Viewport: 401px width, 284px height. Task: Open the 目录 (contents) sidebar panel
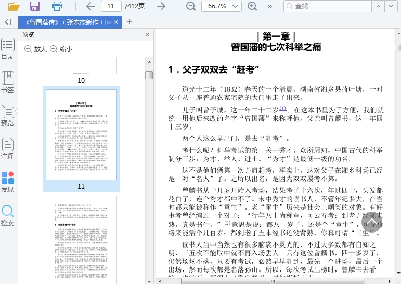coord(7,49)
